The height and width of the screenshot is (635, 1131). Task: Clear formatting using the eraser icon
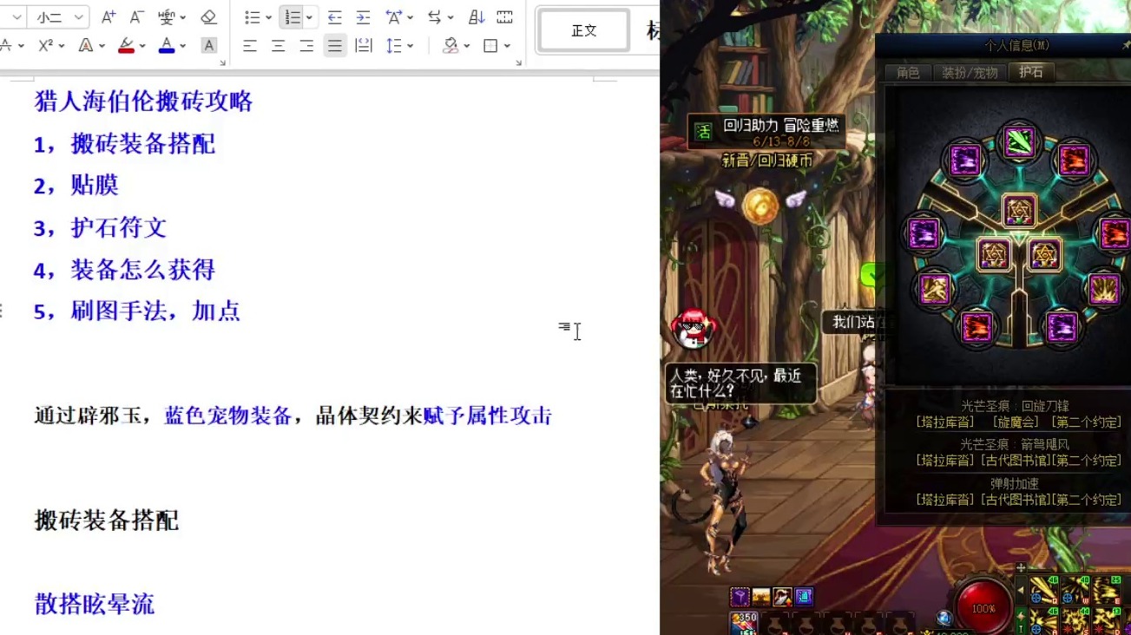208,16
